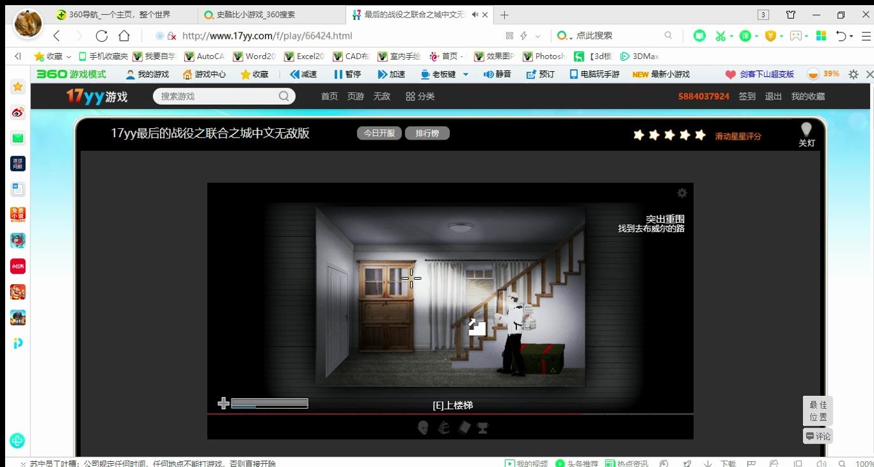Go to 首页 in the 17yy nav
The width and height of the screenshot is (874, 467).
click(x=330, y=96)
